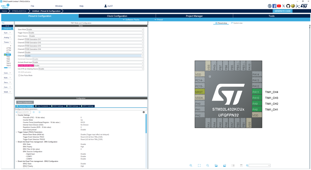Click the myST user account icon
This screenshot has height=170, width=311.
pos(106,6)
